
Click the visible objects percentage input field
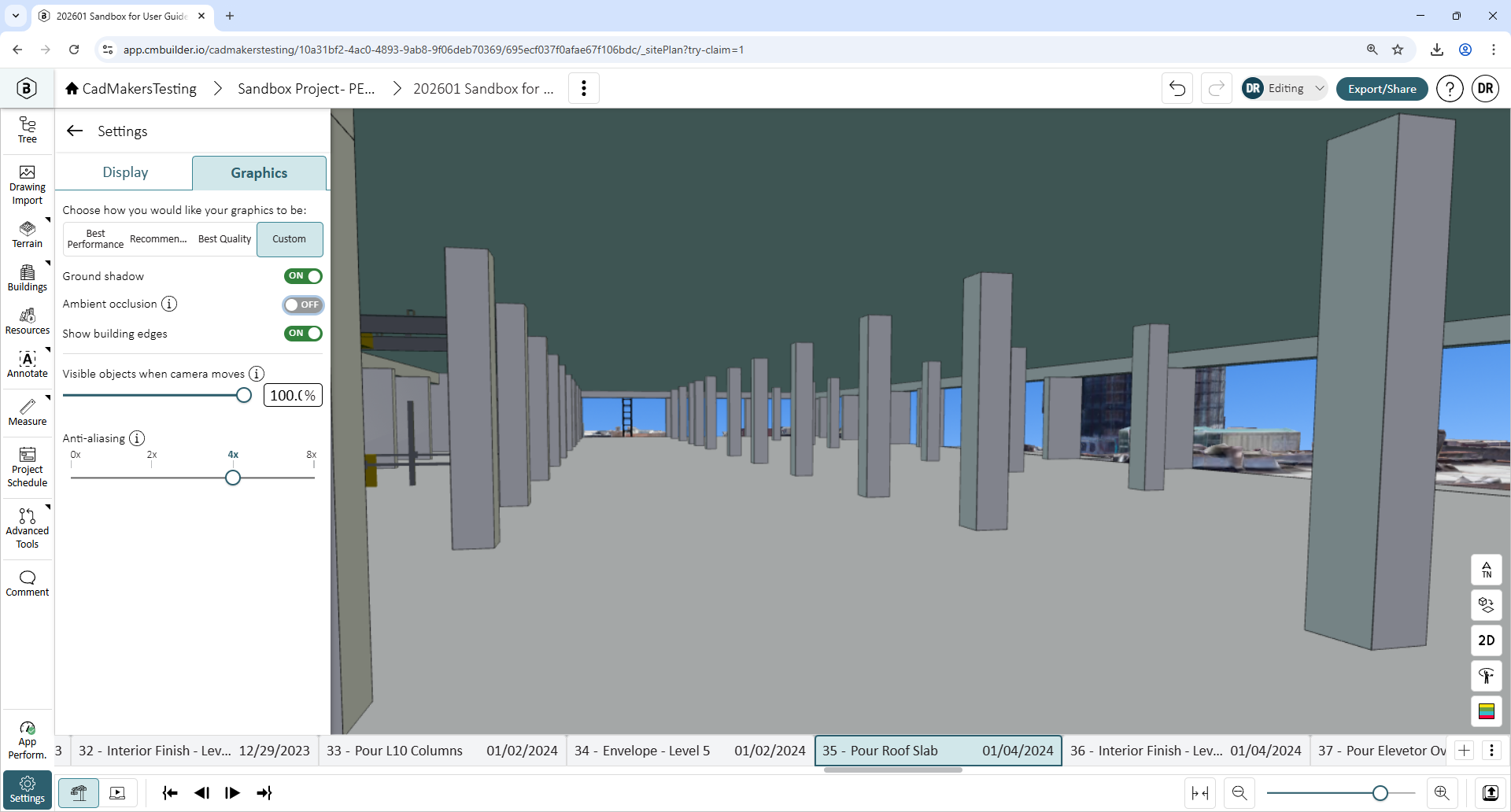[x=293, y=395]
